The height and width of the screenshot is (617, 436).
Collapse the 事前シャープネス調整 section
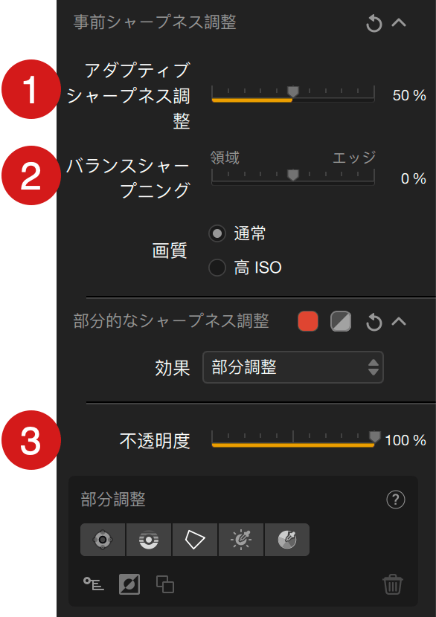point(399,23)
